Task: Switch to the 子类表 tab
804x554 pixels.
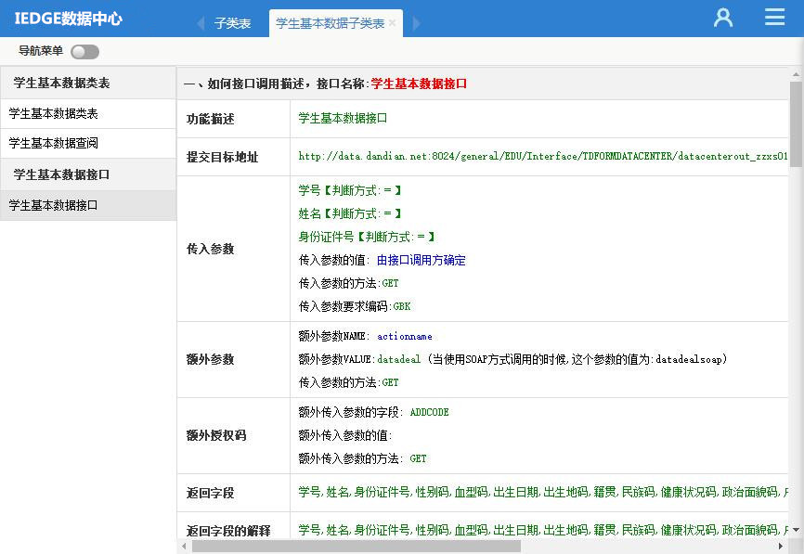Action: click(x=232, y=23)
